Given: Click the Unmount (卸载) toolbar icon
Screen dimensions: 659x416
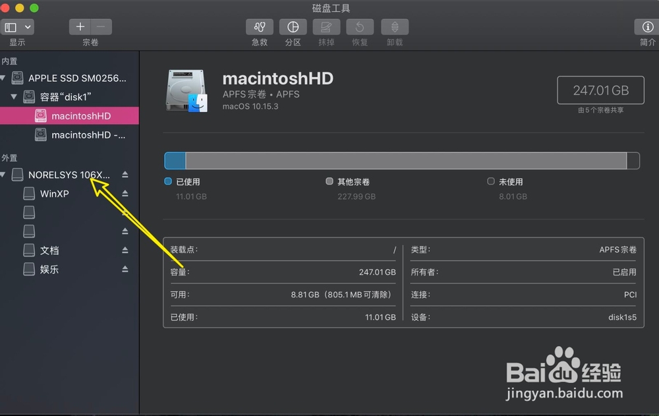Looking at the screenshot, I should pos(395,27).
